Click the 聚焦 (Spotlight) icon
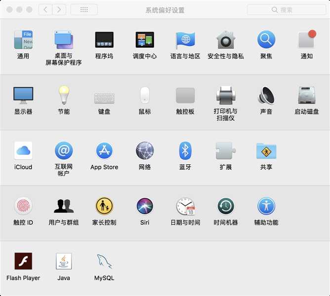The height and width of the screenshot is (296, 330). [x=266, y=40]
